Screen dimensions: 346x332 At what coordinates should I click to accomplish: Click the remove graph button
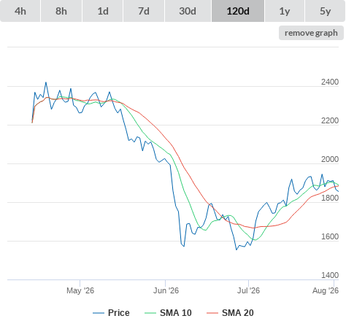[311, 33]
